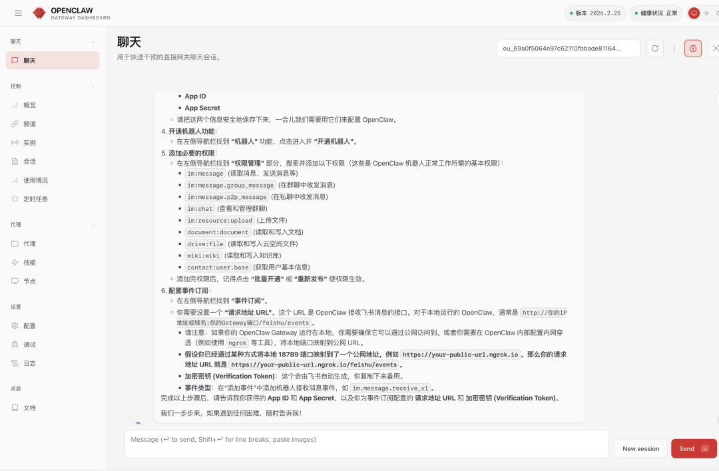Click the refresh icon near the session field
The height and width of the screenshot is (471, 719).
click(x=654, y=48)
